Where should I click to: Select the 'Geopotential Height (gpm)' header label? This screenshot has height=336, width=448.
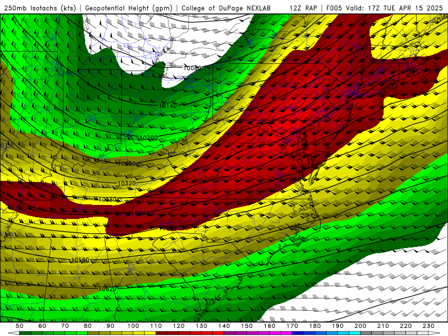(129, 8)
